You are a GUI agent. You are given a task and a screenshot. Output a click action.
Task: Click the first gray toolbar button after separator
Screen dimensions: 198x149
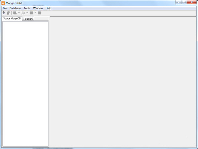[15, 13]
